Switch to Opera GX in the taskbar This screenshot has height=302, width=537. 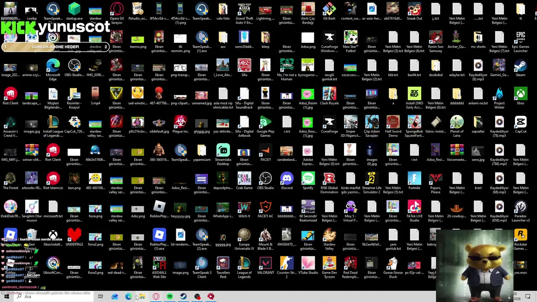tap(156, 297)
